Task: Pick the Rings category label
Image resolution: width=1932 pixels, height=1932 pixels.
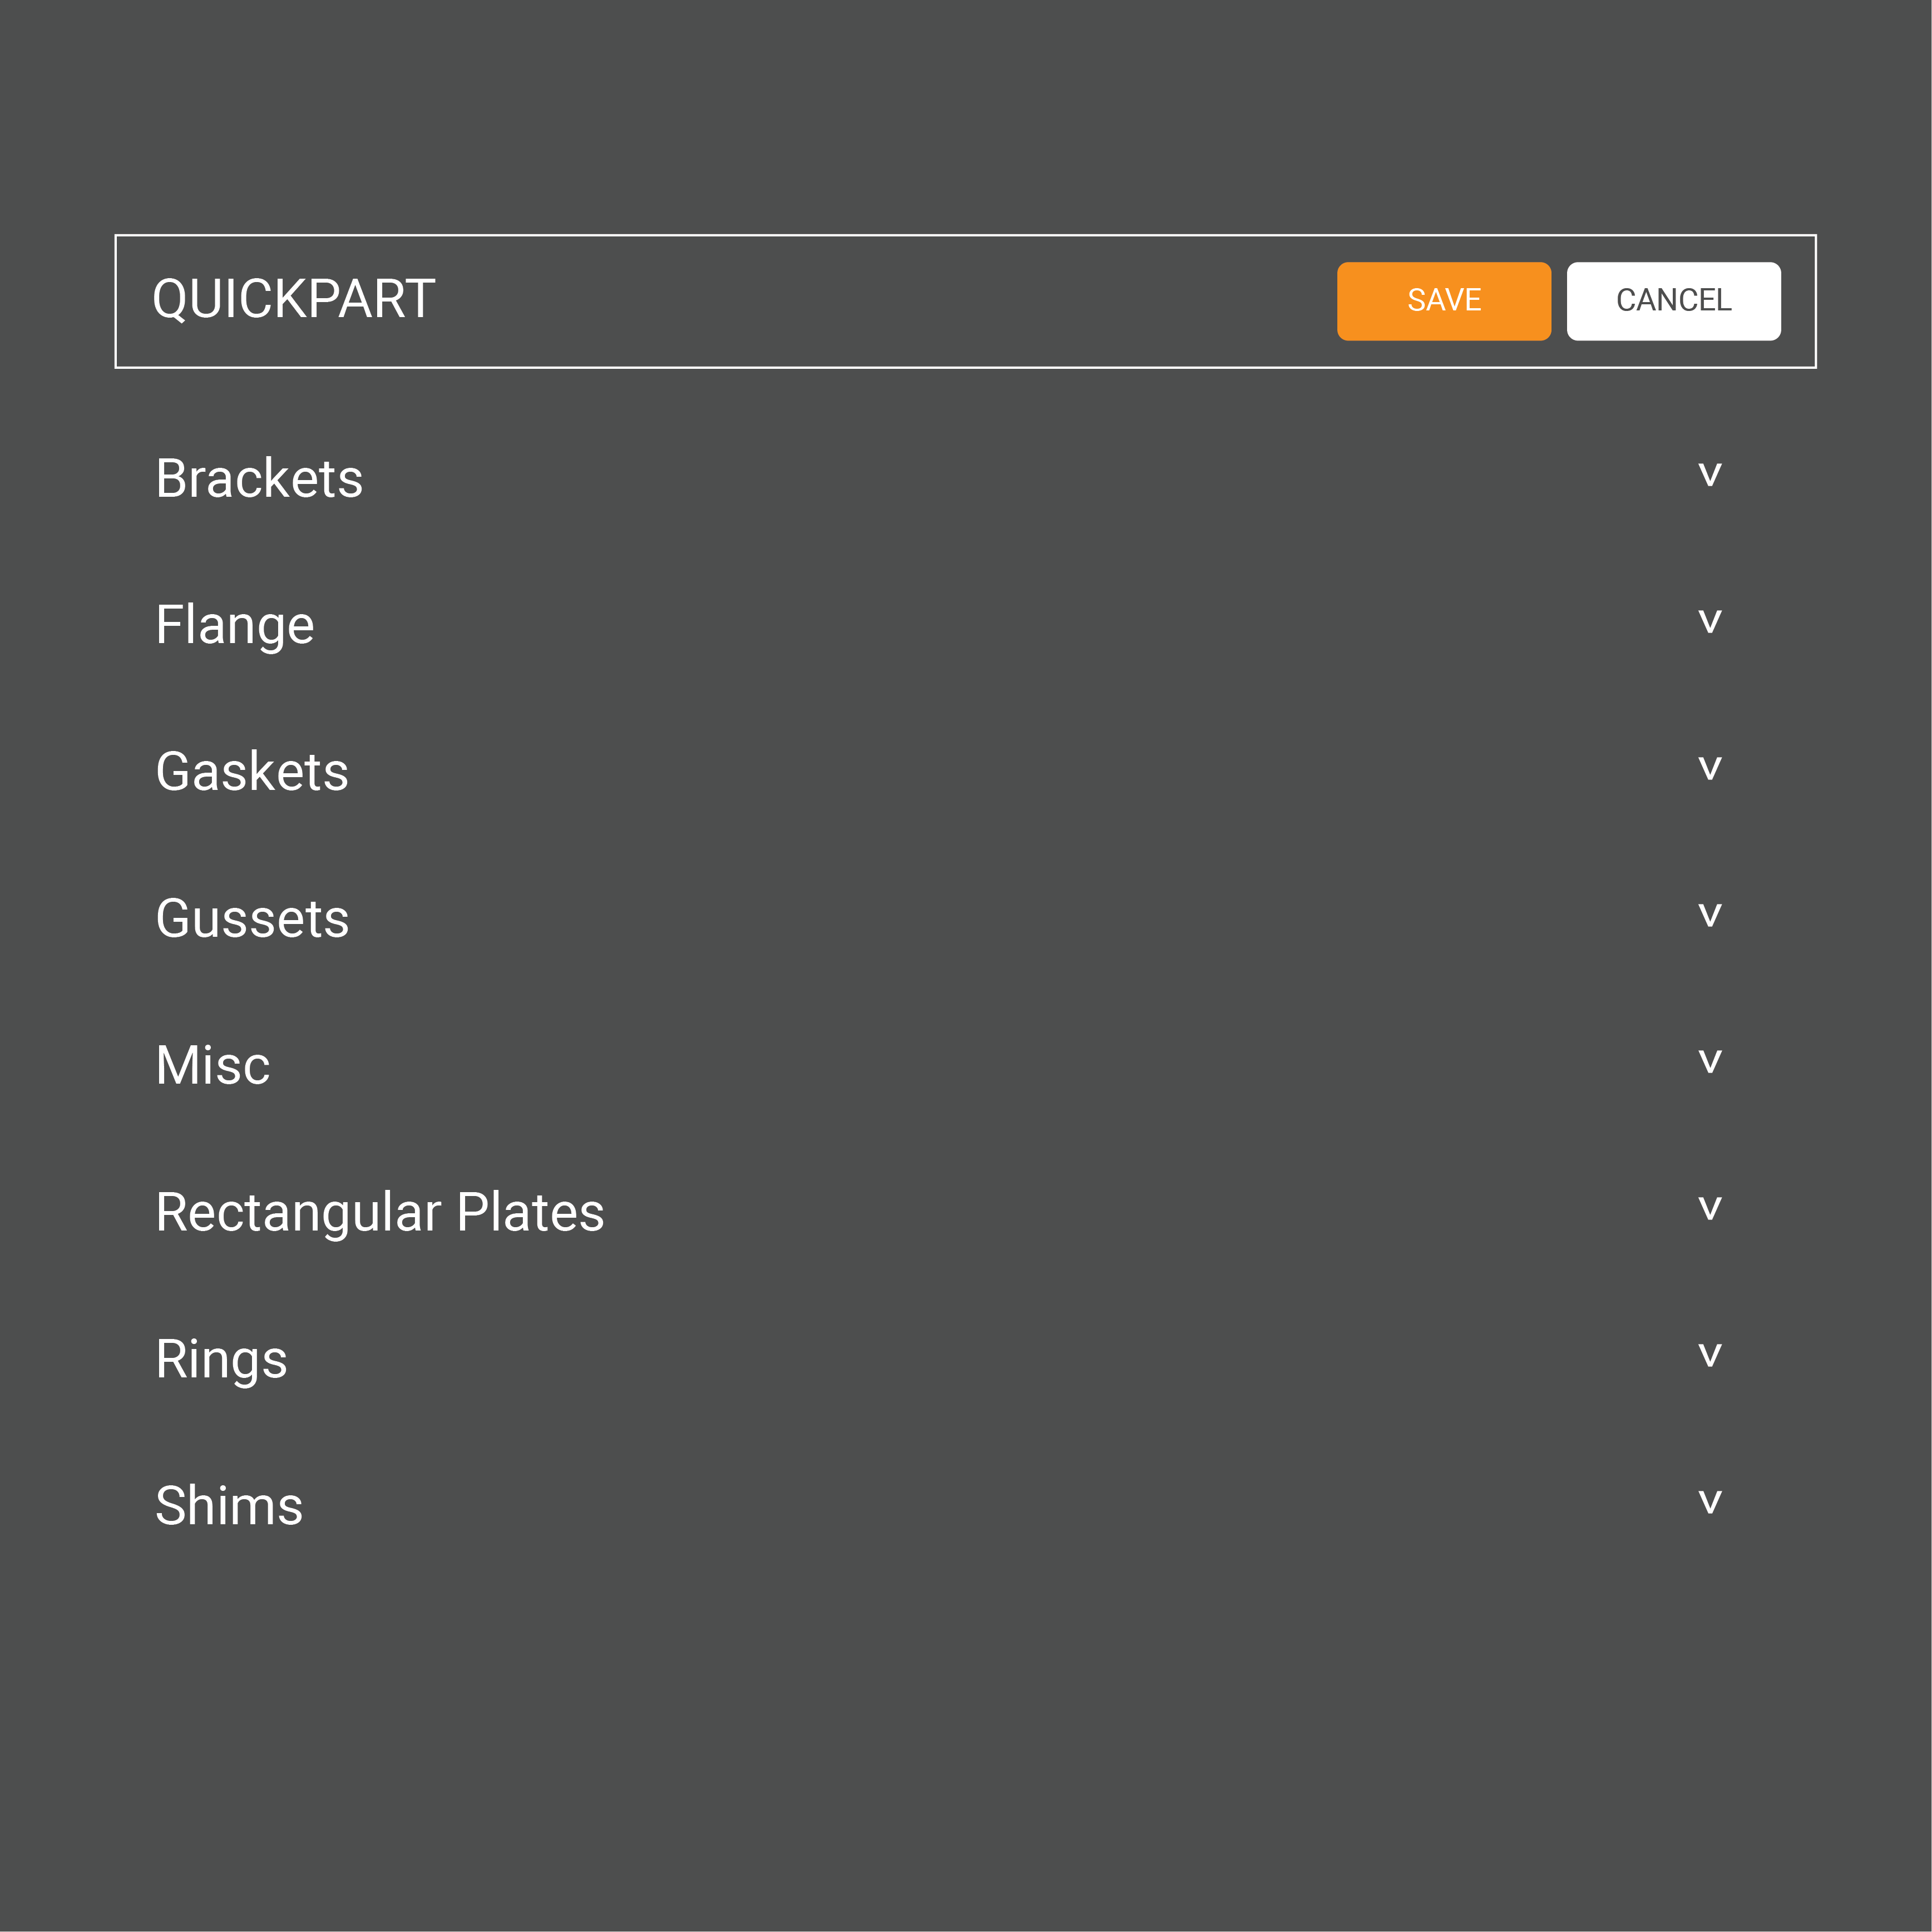Action: (221, 1359)
